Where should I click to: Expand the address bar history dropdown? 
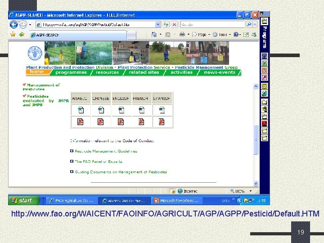click(157, 25)
